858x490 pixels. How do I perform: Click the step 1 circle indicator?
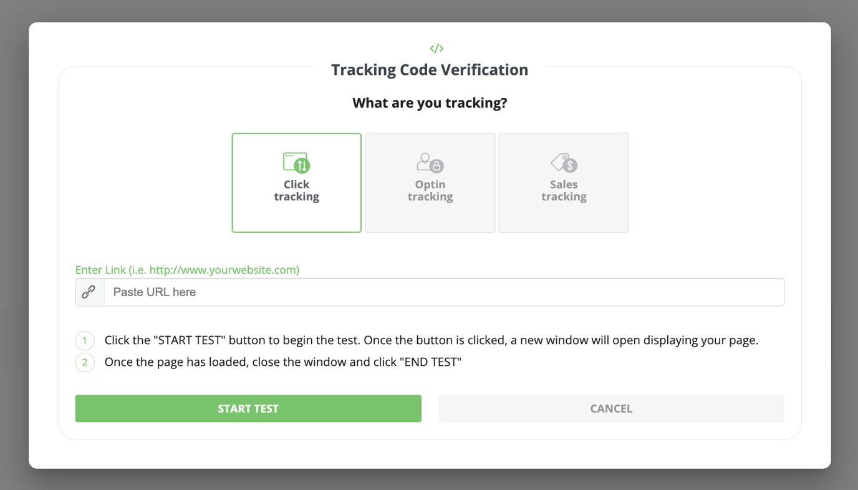[x=84, y=340]
